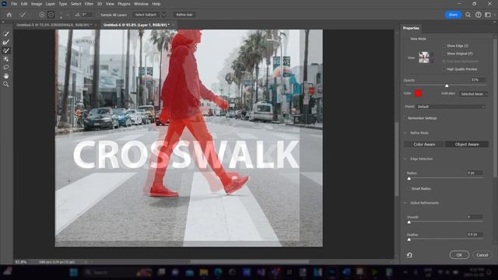Click the Select Subject button
Image resolution: width=498 pixels, height=280 pixels.
pos(146,15)
